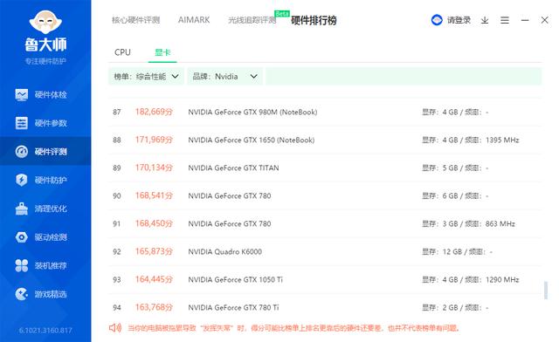
Task: Open 驱动检测 in the sidebar
Action: (41, 237)
